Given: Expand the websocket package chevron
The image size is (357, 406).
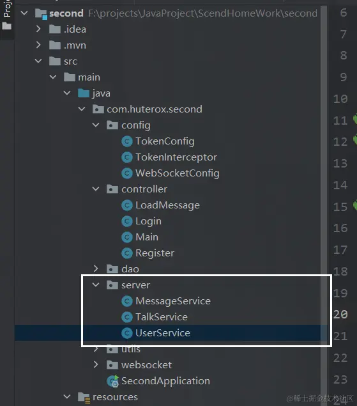Looking at the screenshot, I should pyautogui.click(x=96, y=364).
